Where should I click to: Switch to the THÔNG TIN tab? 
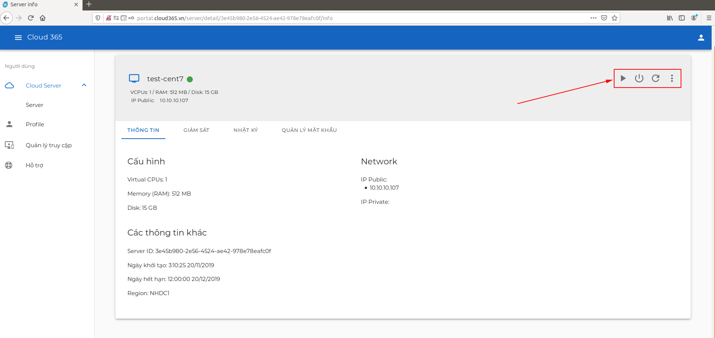(143, 130)
